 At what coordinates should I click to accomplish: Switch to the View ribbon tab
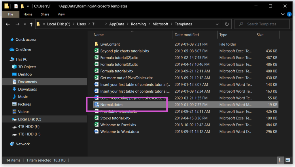[61, 14]
